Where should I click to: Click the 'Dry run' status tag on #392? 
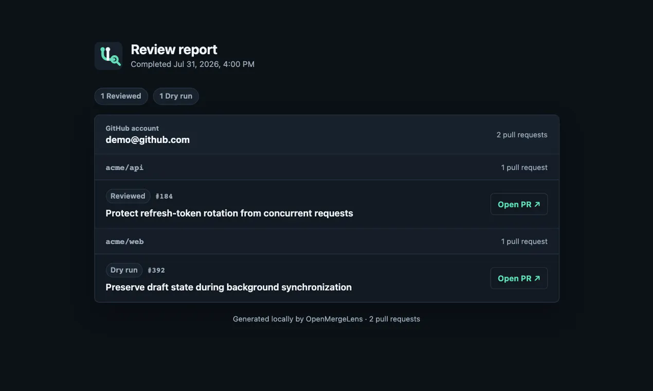[x=124, y=270]
